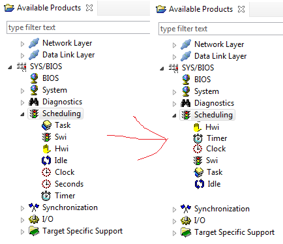Expand Data Link Layer node in left panel
The height and width of the screenshot is (244, 283).
(22, 55)
